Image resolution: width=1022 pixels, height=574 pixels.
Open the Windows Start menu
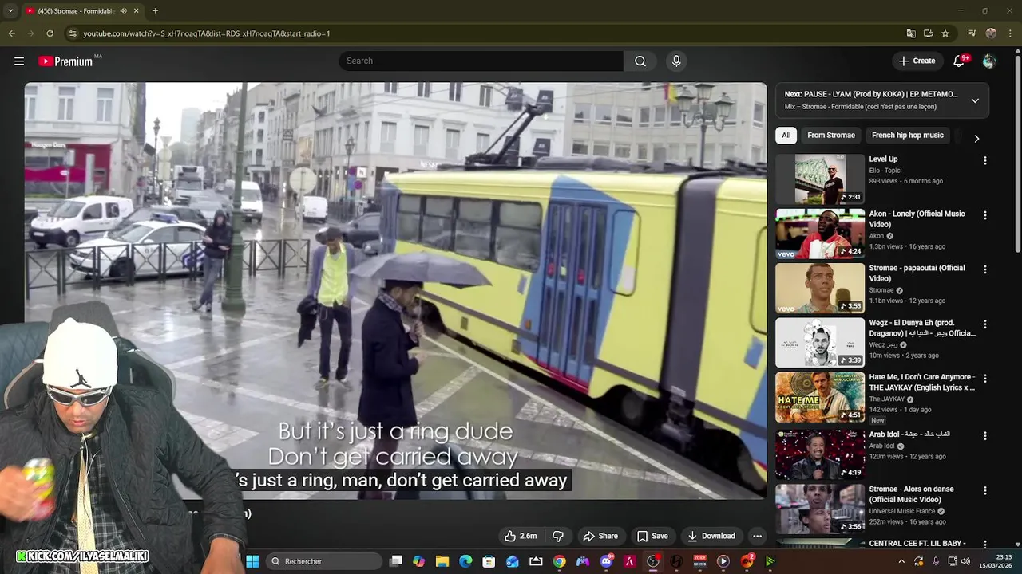tap(252, 562)
